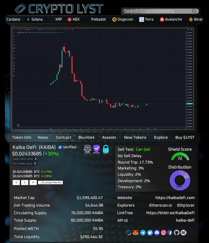Select the chart ruler measure tool
Image resolution: width=209 pixels, height=243 pixels.
(x=14, y=55)
